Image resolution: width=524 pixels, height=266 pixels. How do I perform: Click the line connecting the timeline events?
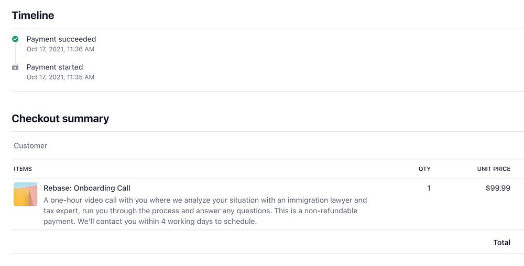(x=15, y=53)
